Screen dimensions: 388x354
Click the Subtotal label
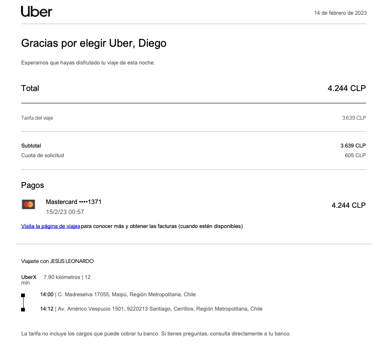click(x=31, y=146)
